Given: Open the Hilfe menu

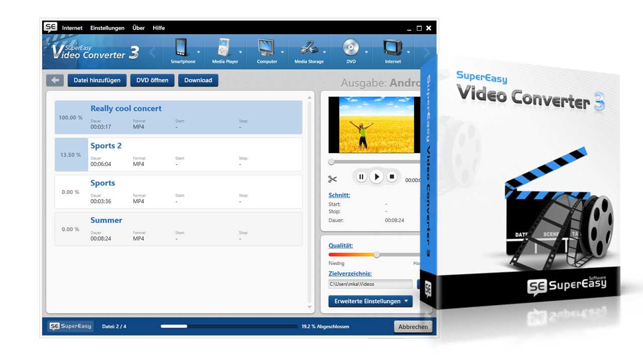Looking at the screenshot, I should coord(159,28).
